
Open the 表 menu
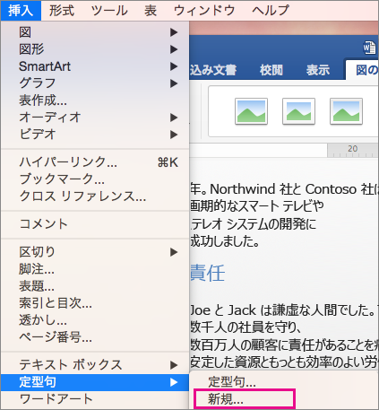coord(151,11)
